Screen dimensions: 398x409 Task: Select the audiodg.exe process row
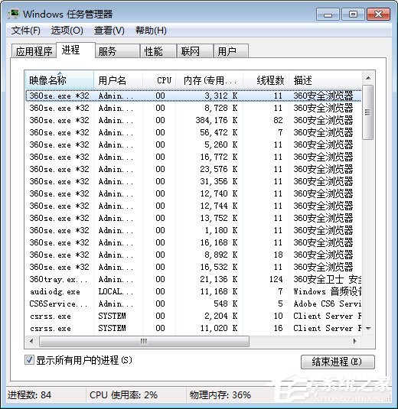pos(194,291)
